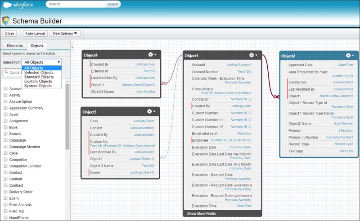Screen dimensions: 360x221
Task: Check the AnswerOption object checkbox
Action: pos(5,101)
